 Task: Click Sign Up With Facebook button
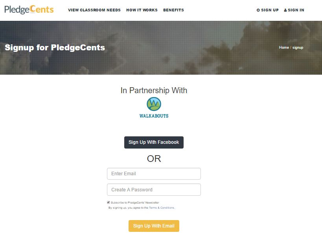[154, 142]
